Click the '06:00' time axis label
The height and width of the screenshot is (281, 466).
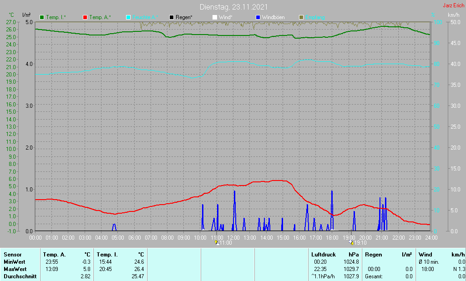[x=134, y=238]
